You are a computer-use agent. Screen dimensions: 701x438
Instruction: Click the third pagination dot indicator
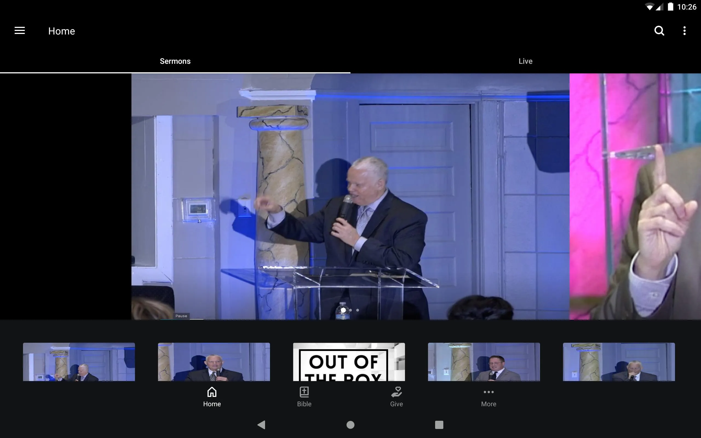357,310
